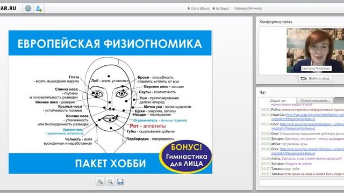This screenshot has height=193, width=344.
Task: Click Светлана Филатова name label on video
Action: 316,68
